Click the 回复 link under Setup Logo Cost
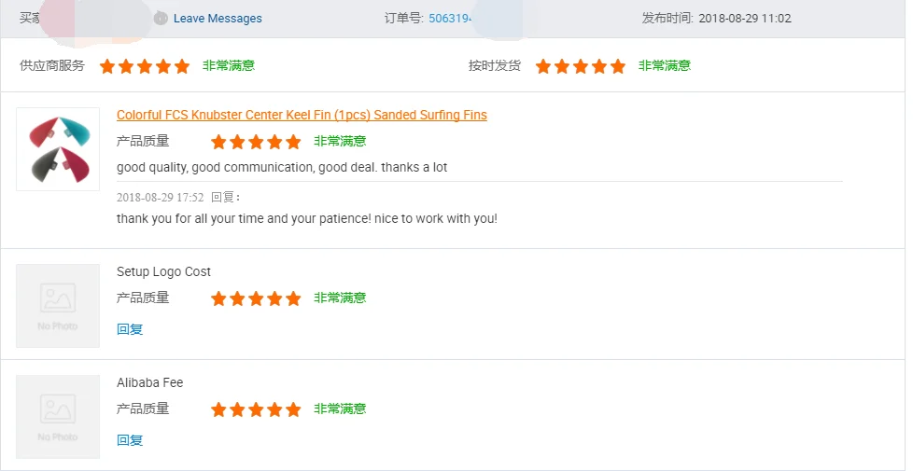This screenshot has width=913, height=471. (x=130, y=329)
